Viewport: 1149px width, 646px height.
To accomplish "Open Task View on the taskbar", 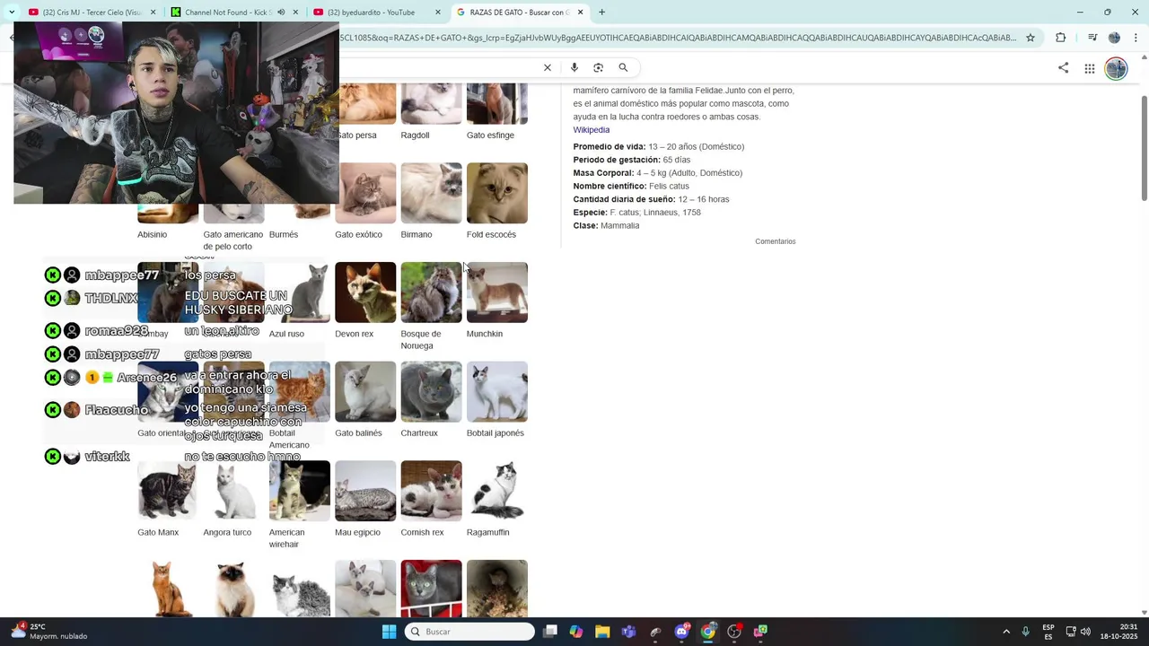I will tap(550, 632).
